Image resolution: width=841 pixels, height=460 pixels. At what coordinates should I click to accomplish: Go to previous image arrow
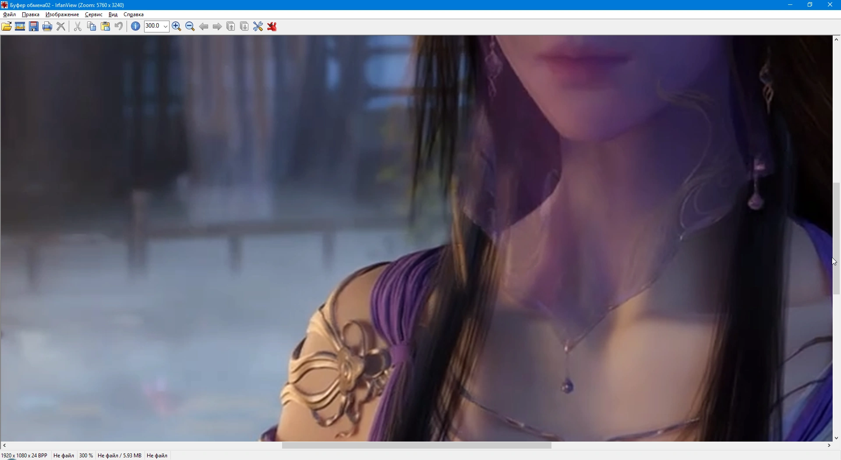(x=204, y=26)
